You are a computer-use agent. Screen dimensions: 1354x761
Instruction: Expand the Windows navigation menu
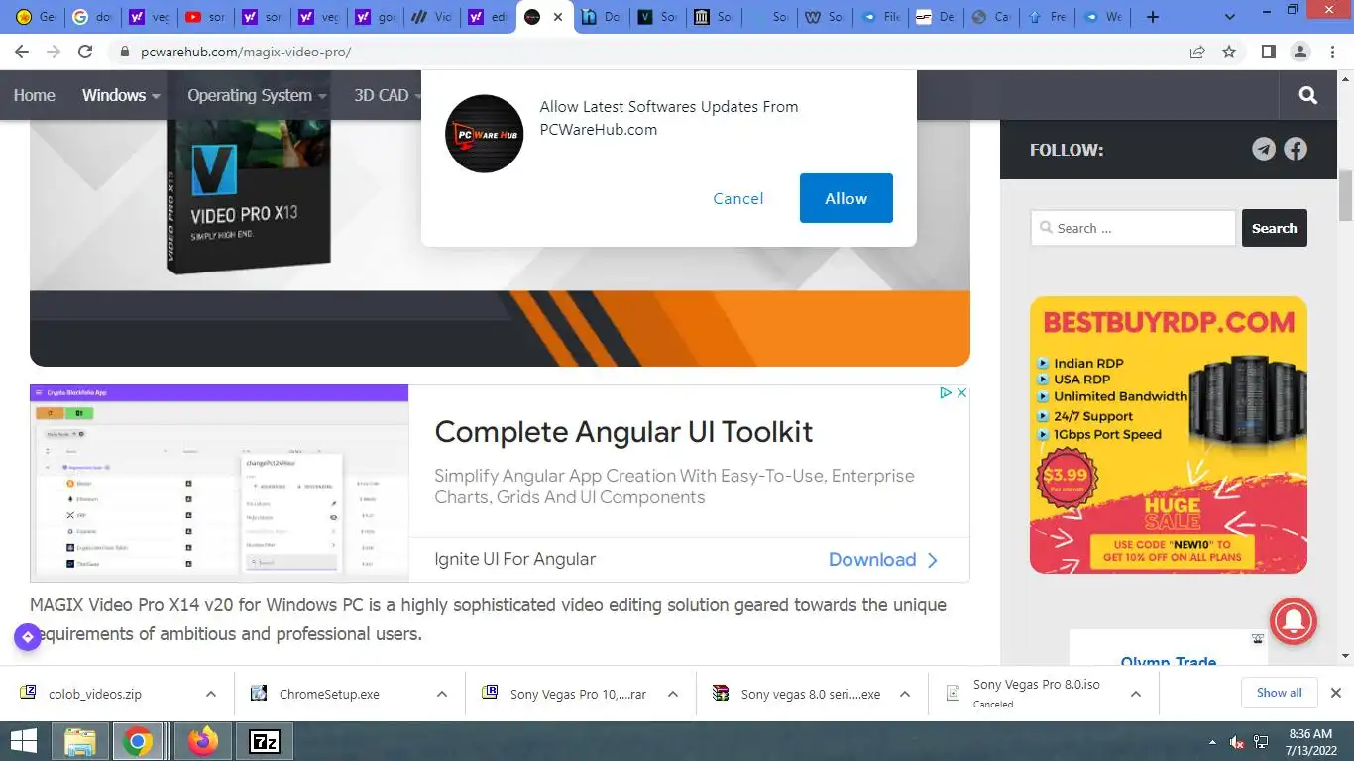tap(121, 95)
